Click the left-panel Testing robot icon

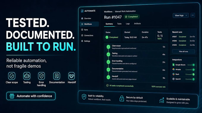click(27, 76)
